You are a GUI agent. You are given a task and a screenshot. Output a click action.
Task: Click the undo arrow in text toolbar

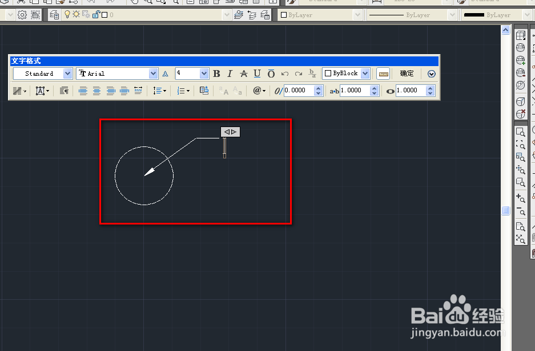(x=285, y=74)
